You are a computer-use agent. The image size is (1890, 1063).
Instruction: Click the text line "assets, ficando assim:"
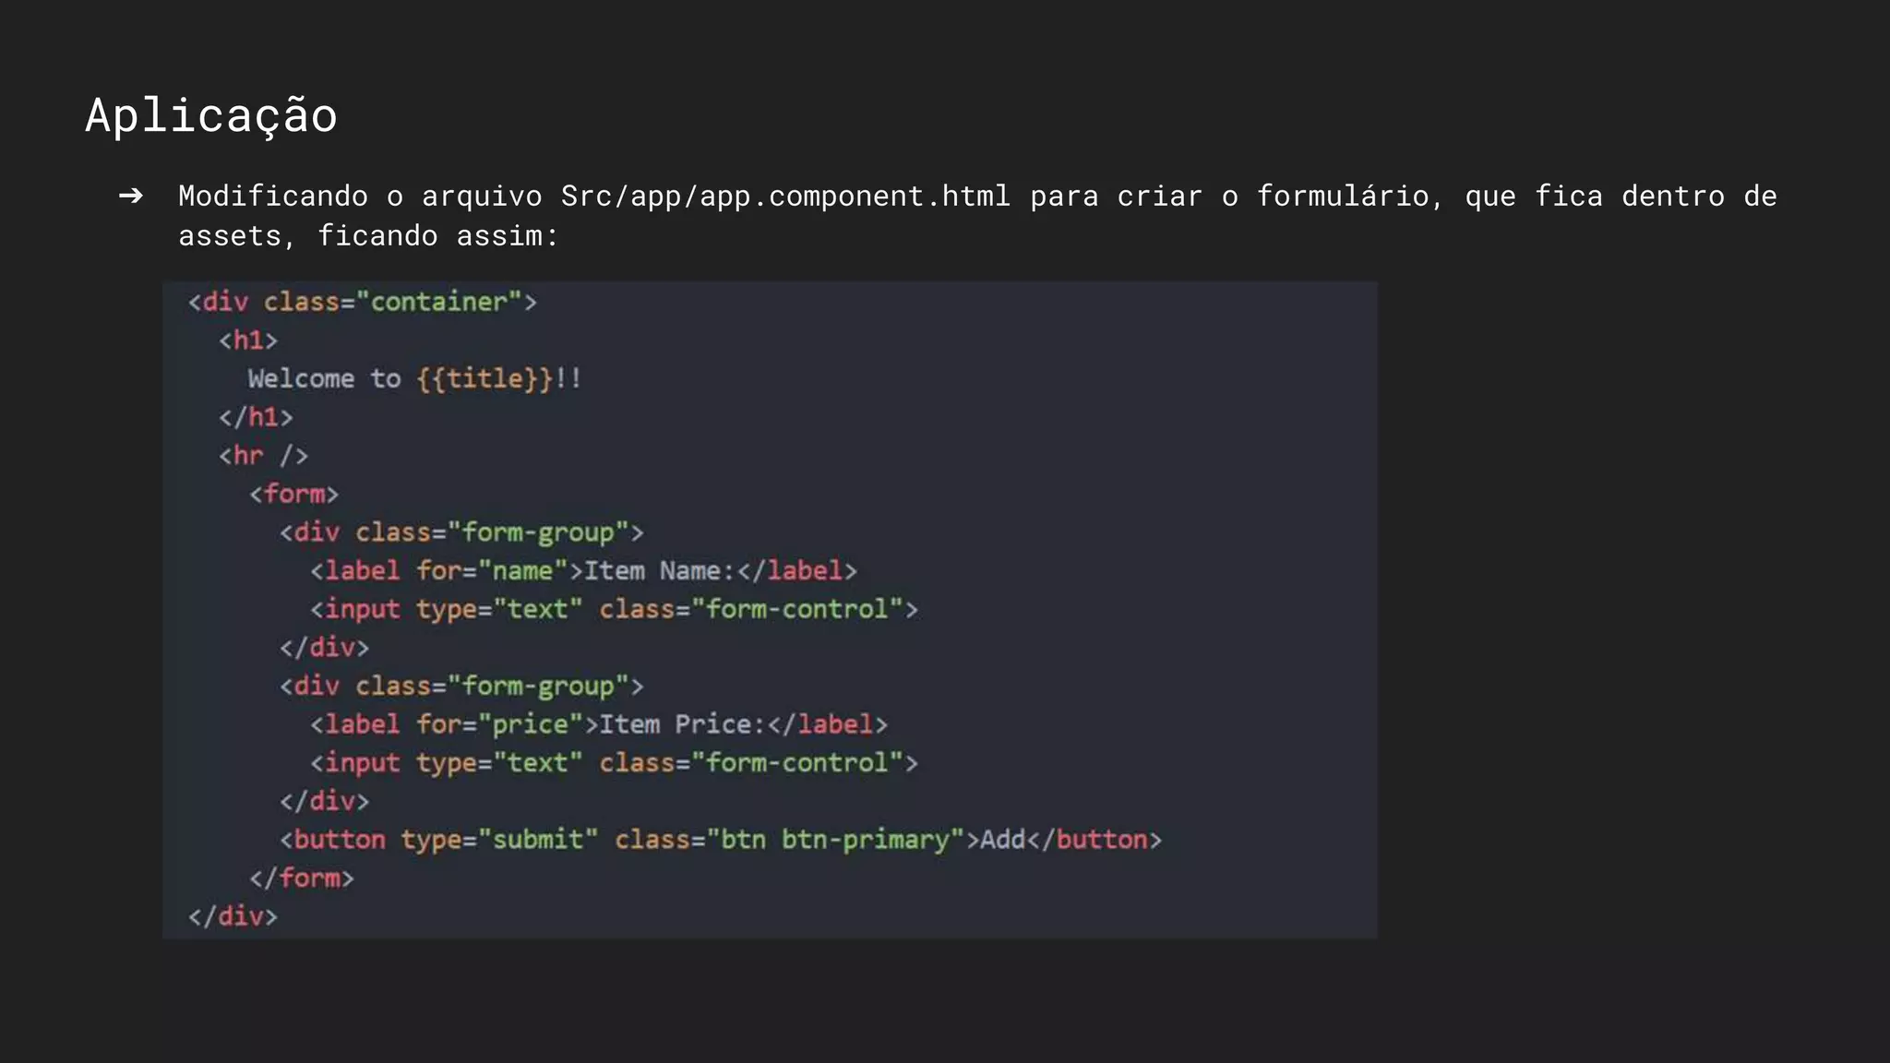(x=368, y=236)
